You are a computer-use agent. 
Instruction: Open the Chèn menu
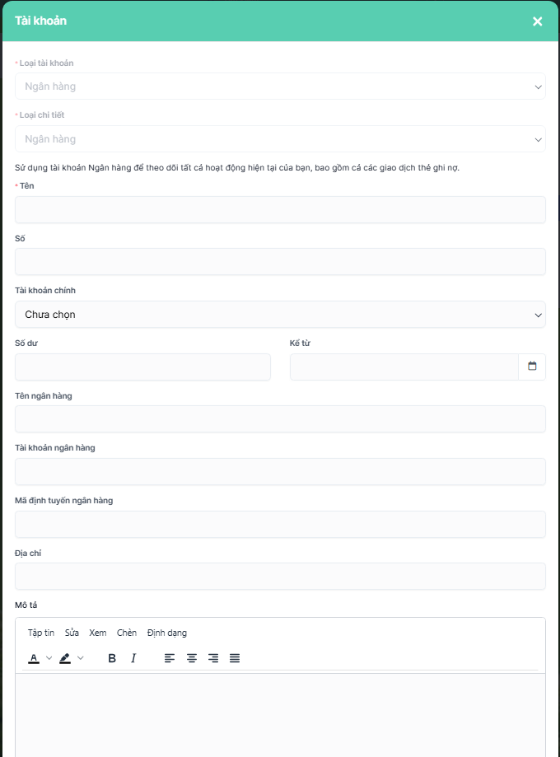(x=127, y=633)
